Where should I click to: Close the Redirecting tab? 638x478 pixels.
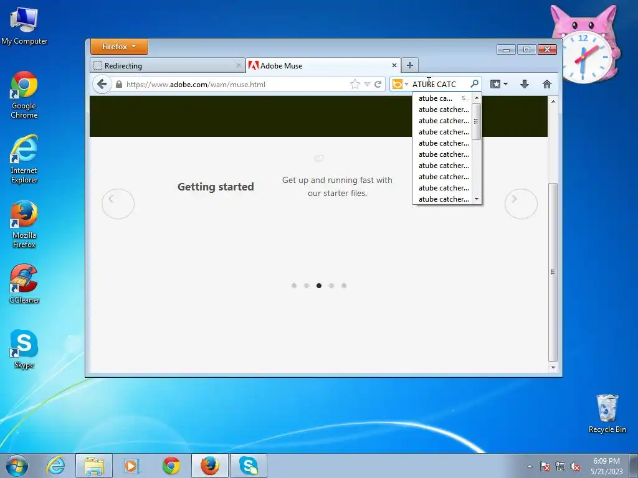click(x=238, y=65)
